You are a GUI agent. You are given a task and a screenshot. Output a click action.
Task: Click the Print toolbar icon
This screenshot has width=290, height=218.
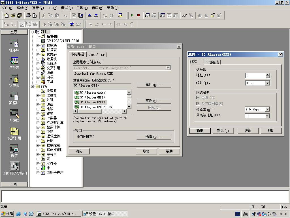point(28,15)
